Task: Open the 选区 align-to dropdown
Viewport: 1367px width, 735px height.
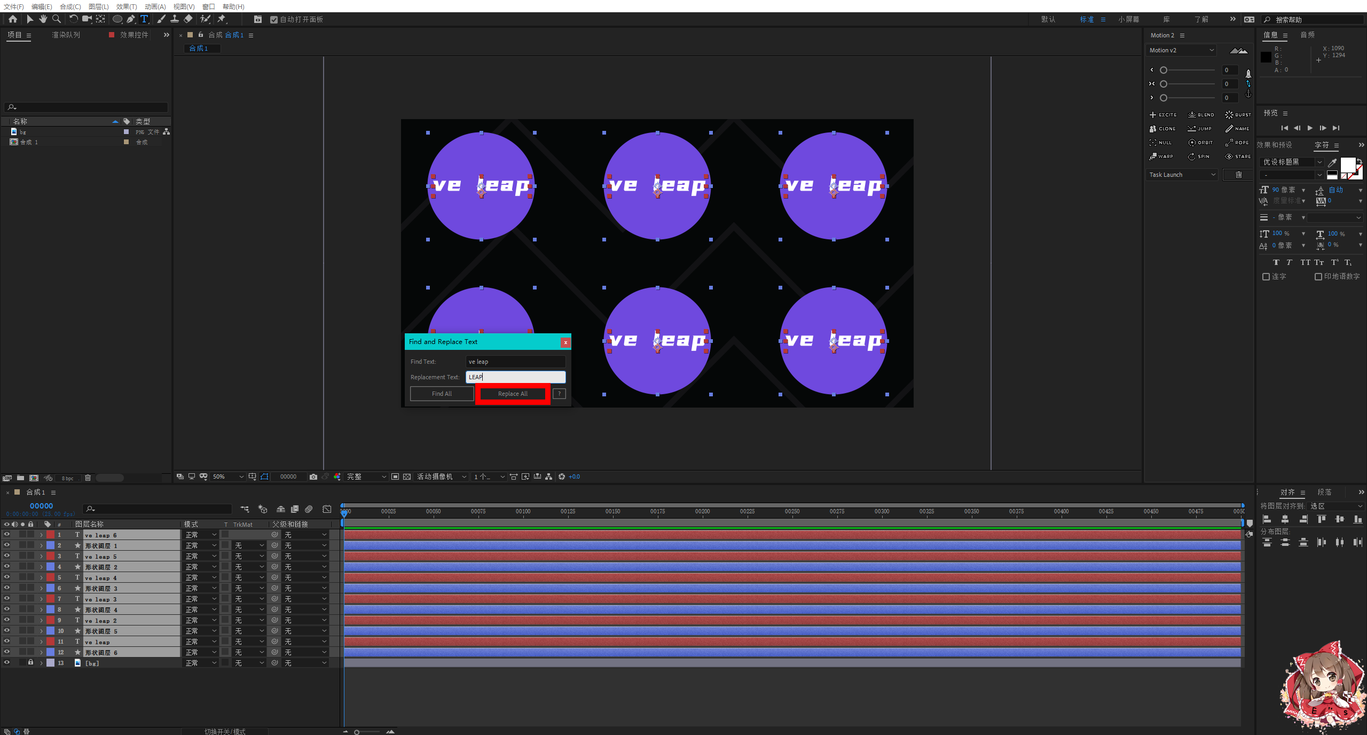Action: pyautogui.click(x=1337, y=506)
